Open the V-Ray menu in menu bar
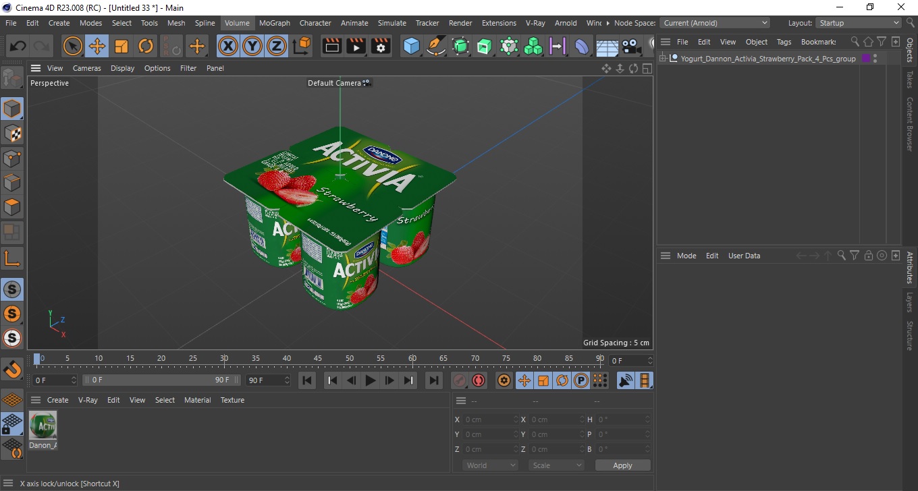Viewport: 918px width, 491px height. [x=535, y=23]
